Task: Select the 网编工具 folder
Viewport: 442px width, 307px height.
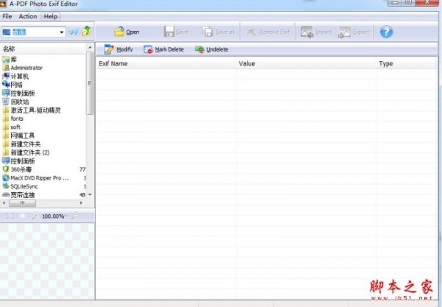Action: point(23,135)
